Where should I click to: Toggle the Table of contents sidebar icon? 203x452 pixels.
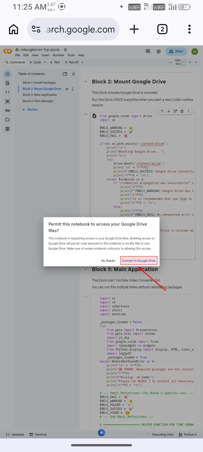[x=8, y=74]
